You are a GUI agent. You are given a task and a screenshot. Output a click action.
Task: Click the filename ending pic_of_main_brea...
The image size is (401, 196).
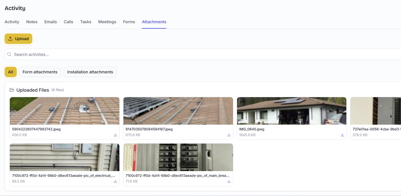tap(177, 175)
